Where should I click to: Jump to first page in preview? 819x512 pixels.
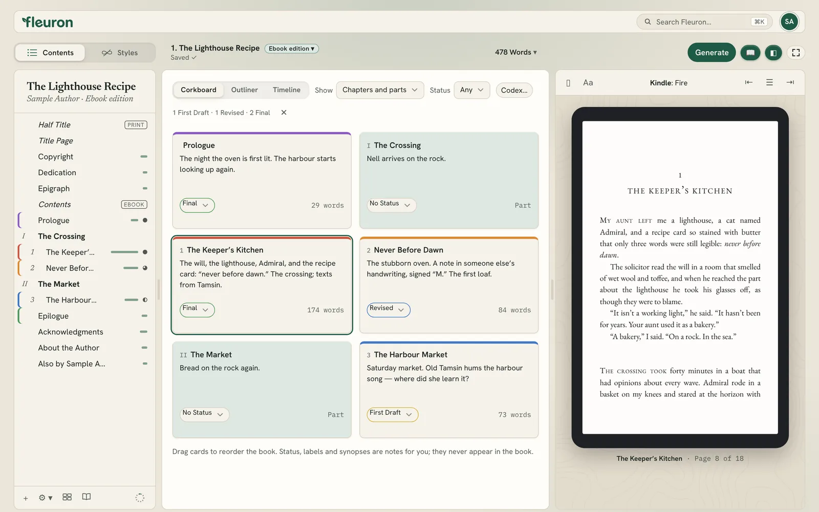(x=748, y=82)
